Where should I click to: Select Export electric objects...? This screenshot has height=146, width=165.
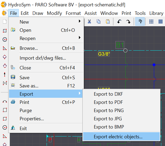(x=122, y=136)
